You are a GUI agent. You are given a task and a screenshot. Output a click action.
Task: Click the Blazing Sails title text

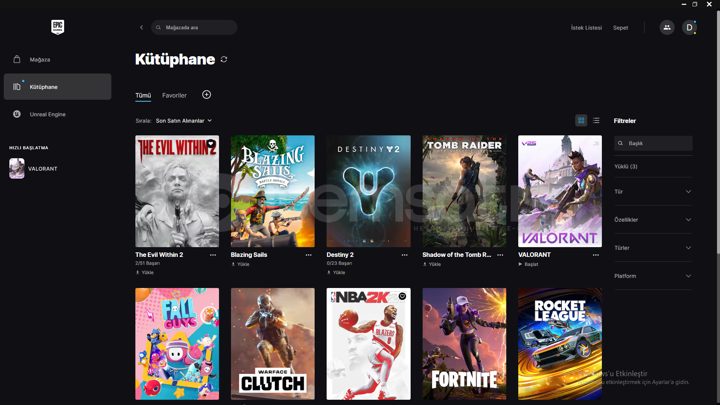(x=249, y=255)
